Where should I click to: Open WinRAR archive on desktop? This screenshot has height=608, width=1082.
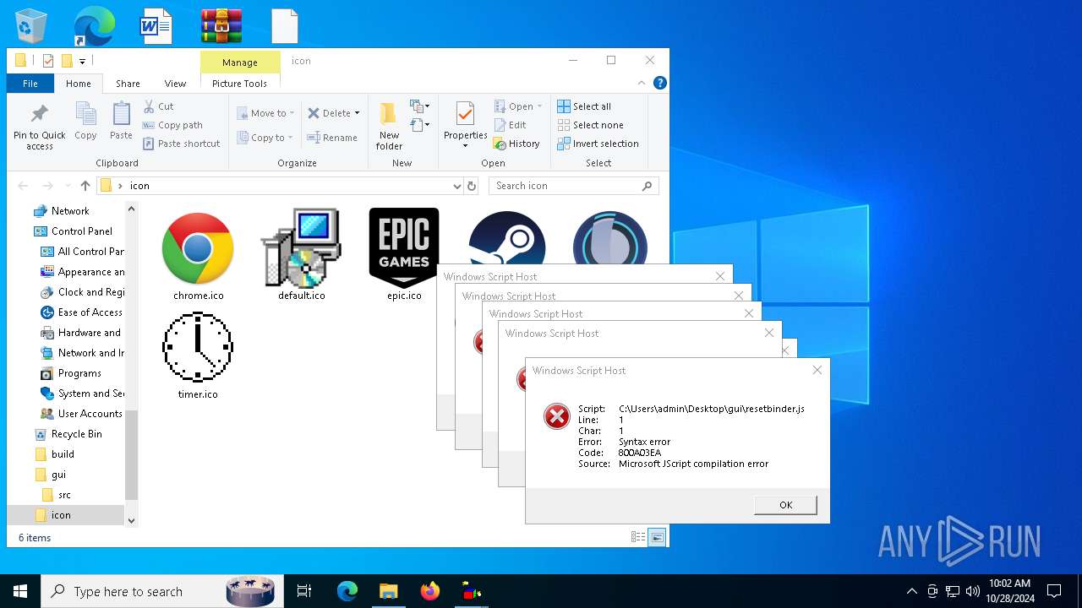point(221,25)
